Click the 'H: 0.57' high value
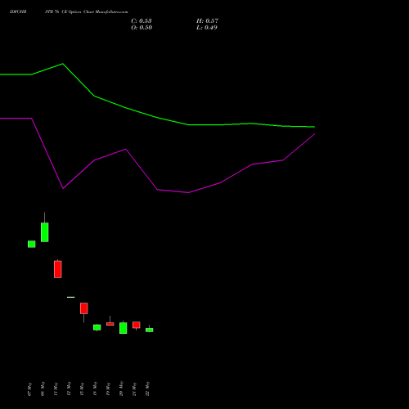Screen dimensions: 409x409 [x=207, y=20]
